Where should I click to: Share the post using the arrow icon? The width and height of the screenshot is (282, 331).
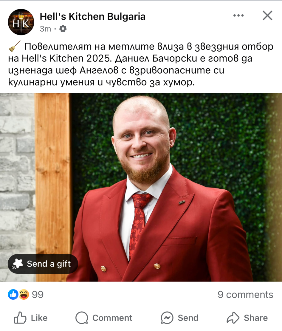233,318
